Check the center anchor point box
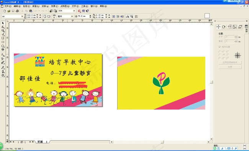 click(x=224, y=55)
